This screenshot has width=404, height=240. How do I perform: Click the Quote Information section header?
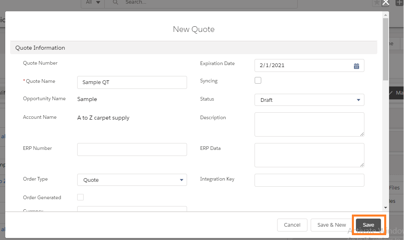pos(194,48)
